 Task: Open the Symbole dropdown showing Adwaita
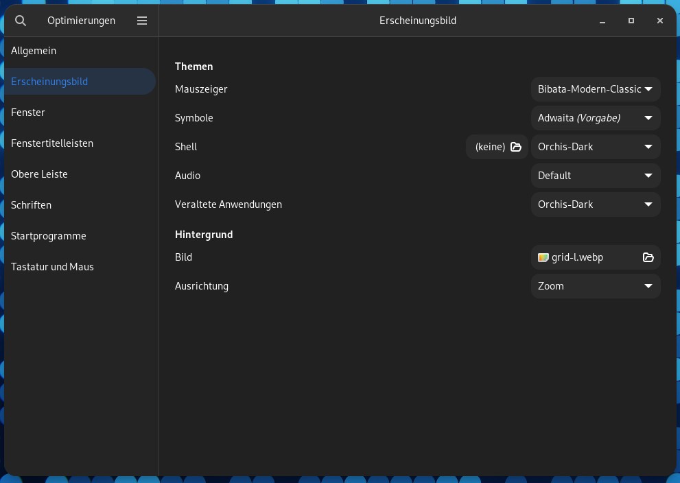pos(596,117)
